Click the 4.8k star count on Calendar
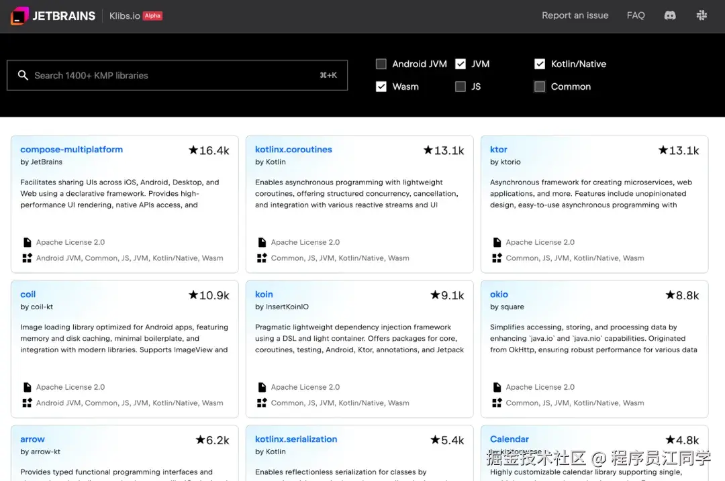The image size is (725, 481). 687,440
